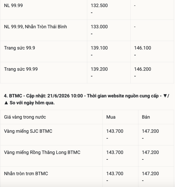This screenshot has height=187, width=175.
Task: Select the NL 99.99 row label
Action: 13,5
